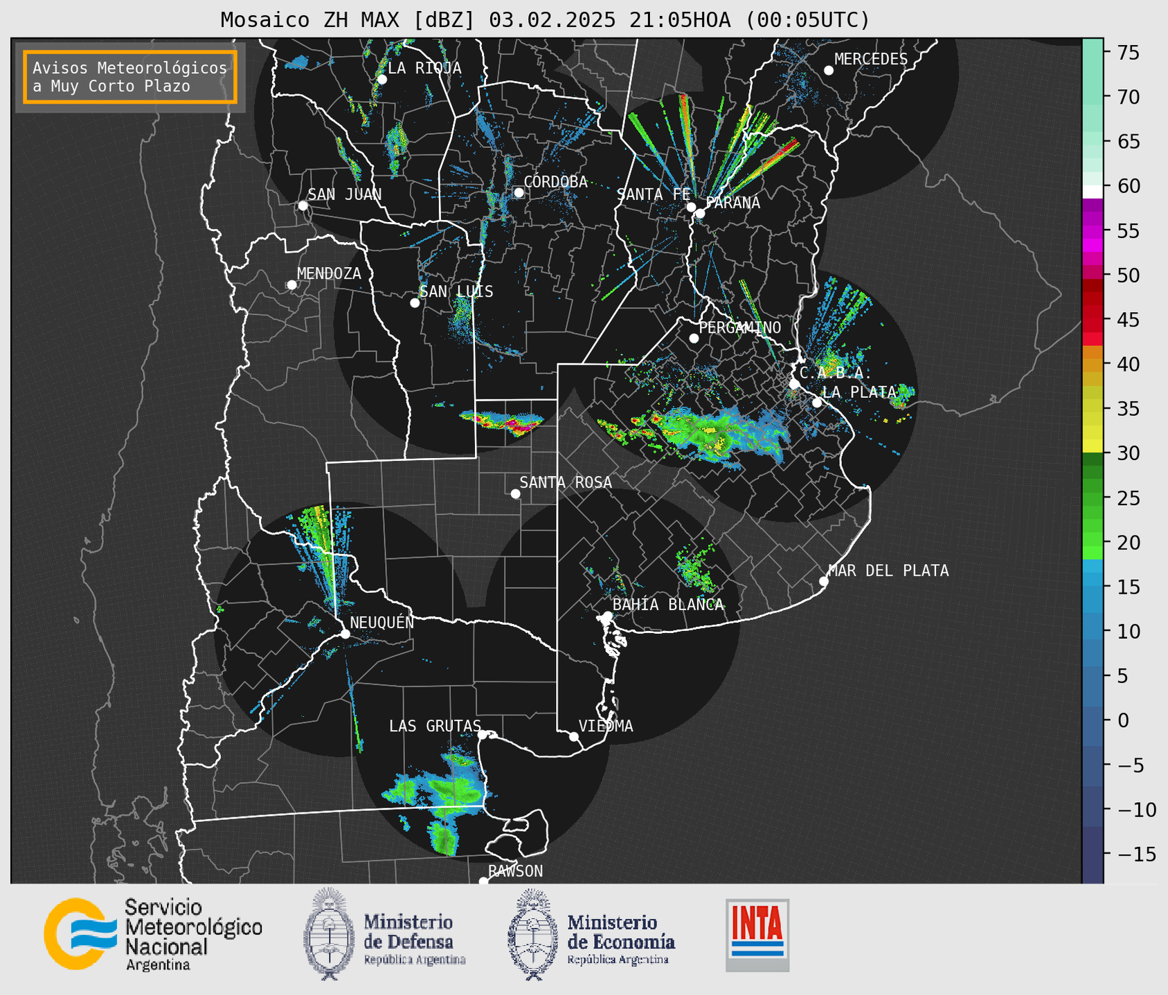Viewport: 1168px width, 995px height.
Task: Click the San Juan city marker
Action: pyautogui.click(x=303, y=206)
